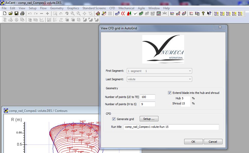Open the CFD menu in menu bar
The width and height of the screenshot is (249, 153).
coord(112,8)
